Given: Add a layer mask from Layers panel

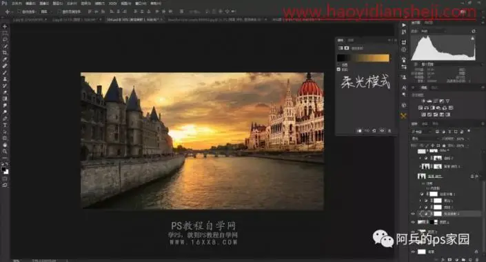Looking at the screenshot, I should click(449, 259).
